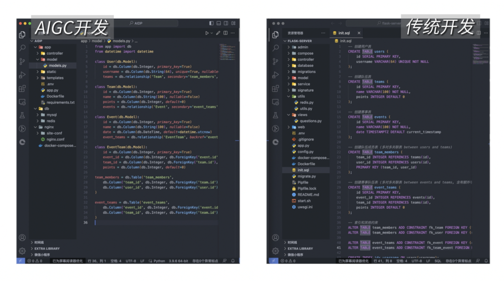Open Run and Debug icon in left AIDP window
This screenshot has width=504, height=281.
[x=22, y=75]
